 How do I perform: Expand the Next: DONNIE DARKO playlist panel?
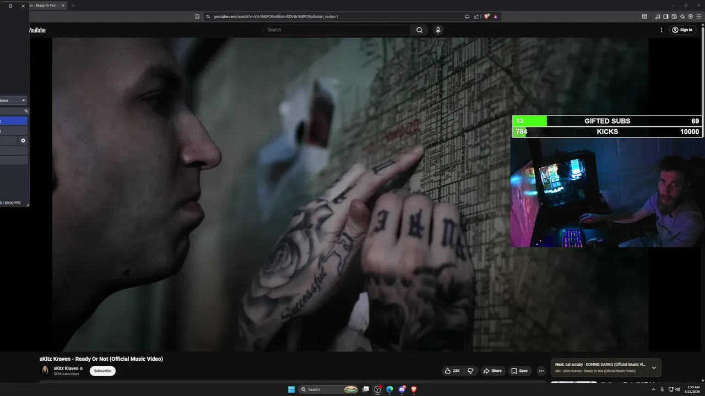654,367
